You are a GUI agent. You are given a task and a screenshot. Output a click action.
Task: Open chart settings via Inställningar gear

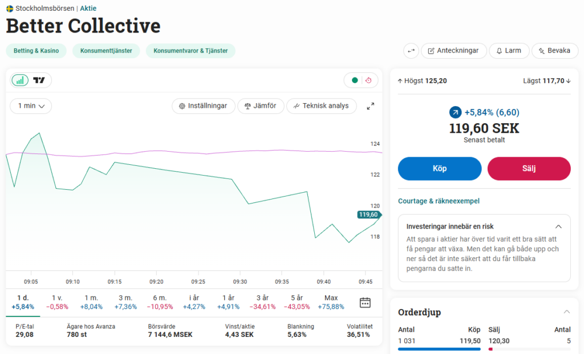[203, 106]
